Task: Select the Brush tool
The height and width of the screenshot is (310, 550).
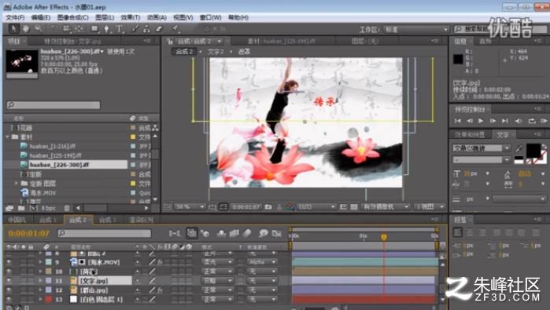Action: 135,29
